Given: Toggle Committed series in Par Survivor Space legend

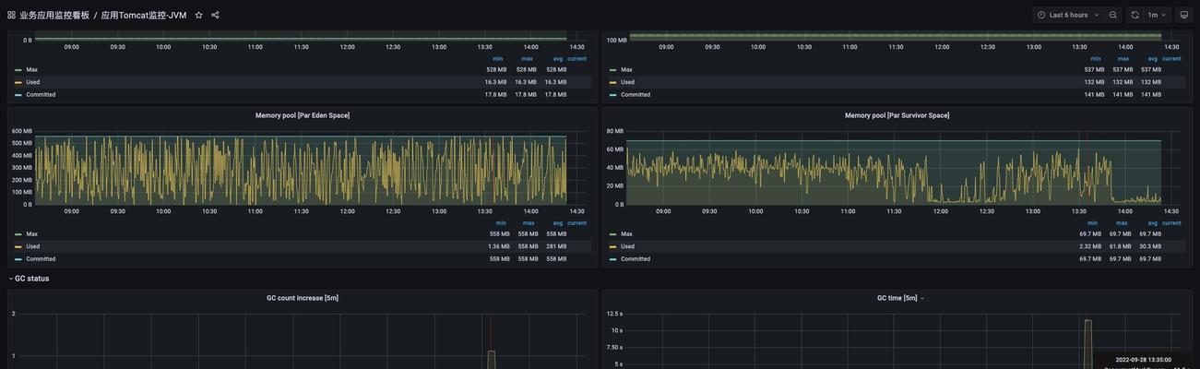Looking at the screenshot, I should coord(636,259).
